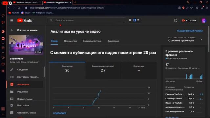Open the player icon in Opera sidebar
The width and height of the screenshot is (210, 118).
coord(3,48)
